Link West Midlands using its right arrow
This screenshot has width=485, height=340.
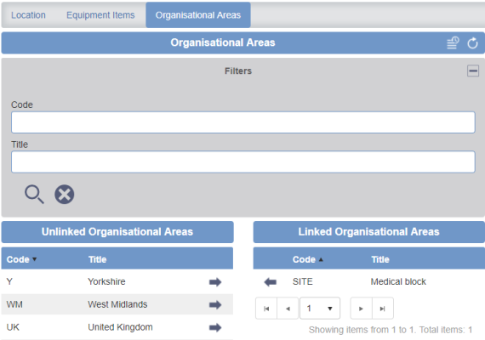(x=215, y=305)
